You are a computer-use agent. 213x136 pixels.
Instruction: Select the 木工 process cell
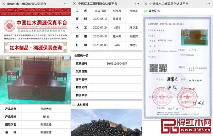tap(81, 28)
